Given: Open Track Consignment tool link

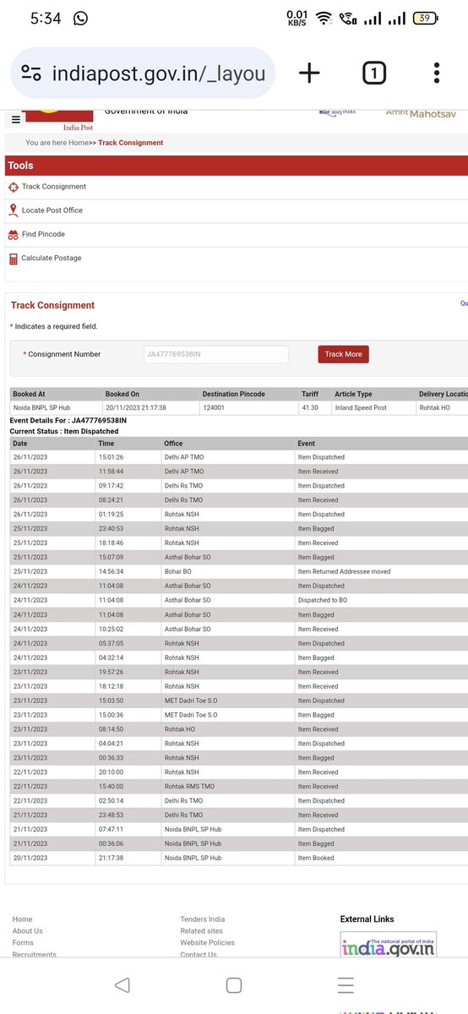Looking at the screenshot, I should [x=54, y=187].
